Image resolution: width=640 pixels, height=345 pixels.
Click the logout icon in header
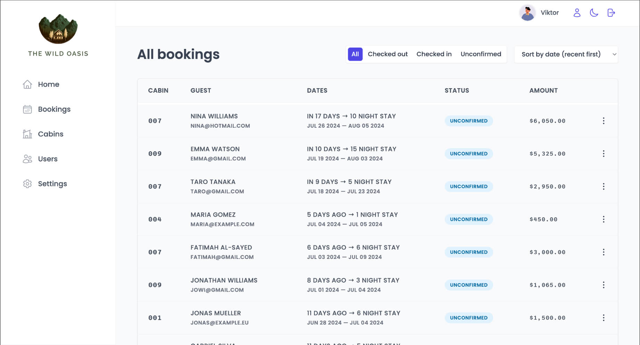(611, 13)
